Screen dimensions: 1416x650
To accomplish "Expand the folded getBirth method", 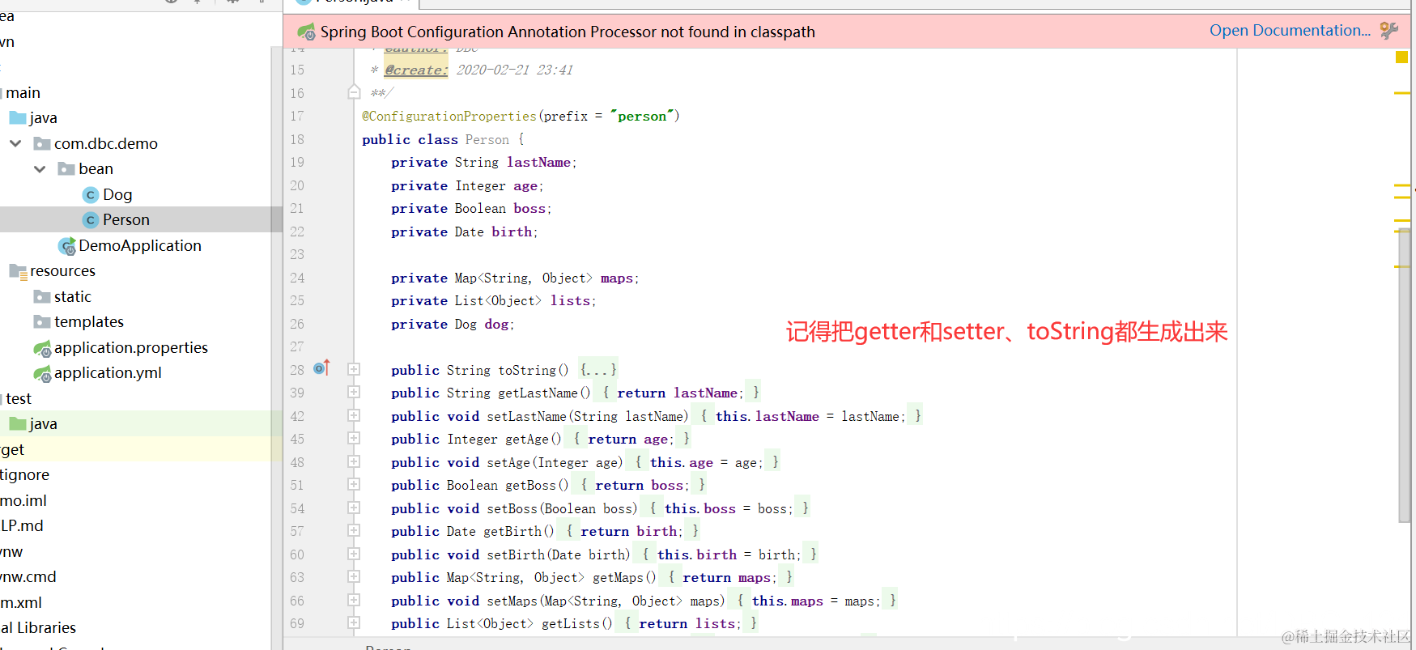I will tap(354, 530).
